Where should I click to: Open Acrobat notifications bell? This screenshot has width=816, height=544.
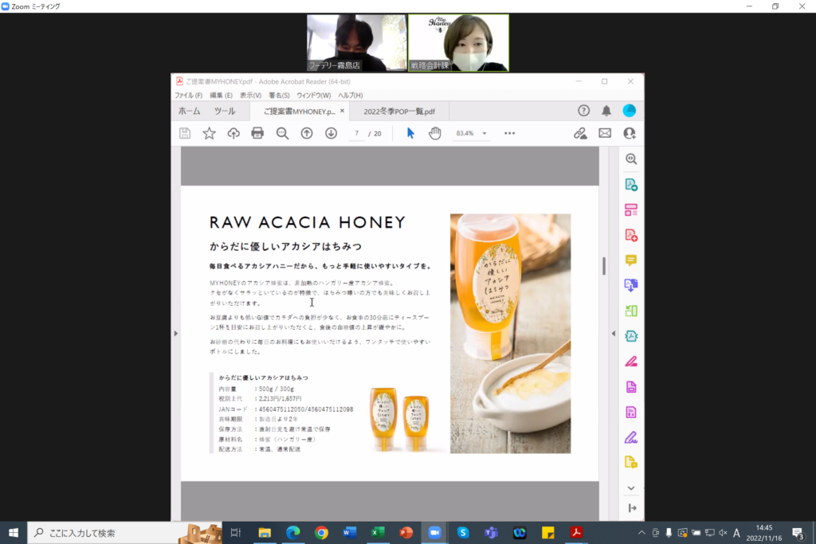tap(606, 110)
